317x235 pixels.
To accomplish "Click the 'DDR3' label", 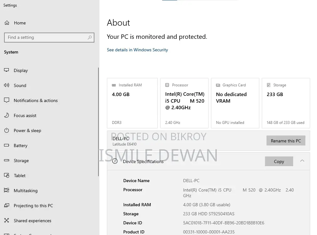I will (x=117, y=123).
